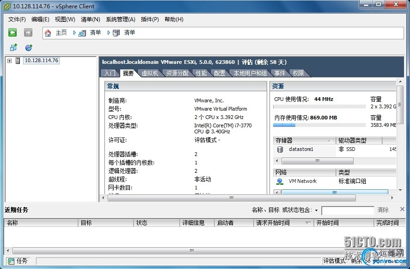Image resolution: width=410 pixels, height=269 pixels.
Task: Click the 状态 column header in tasks
Action: (157, 223)
